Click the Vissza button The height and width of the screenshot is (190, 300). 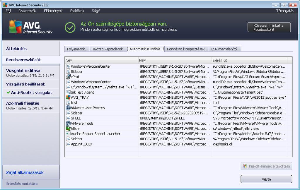coord(266,179)
